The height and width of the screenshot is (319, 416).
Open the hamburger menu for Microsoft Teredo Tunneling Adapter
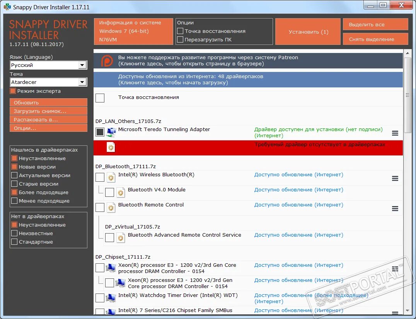(x=395, y=133)
